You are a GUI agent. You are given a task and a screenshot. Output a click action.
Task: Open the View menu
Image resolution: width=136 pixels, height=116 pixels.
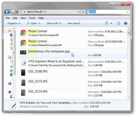click(23, 18)
